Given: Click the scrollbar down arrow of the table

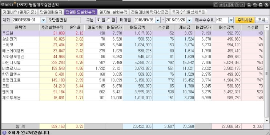Looking at the screenshot, I should click(267, 121).
